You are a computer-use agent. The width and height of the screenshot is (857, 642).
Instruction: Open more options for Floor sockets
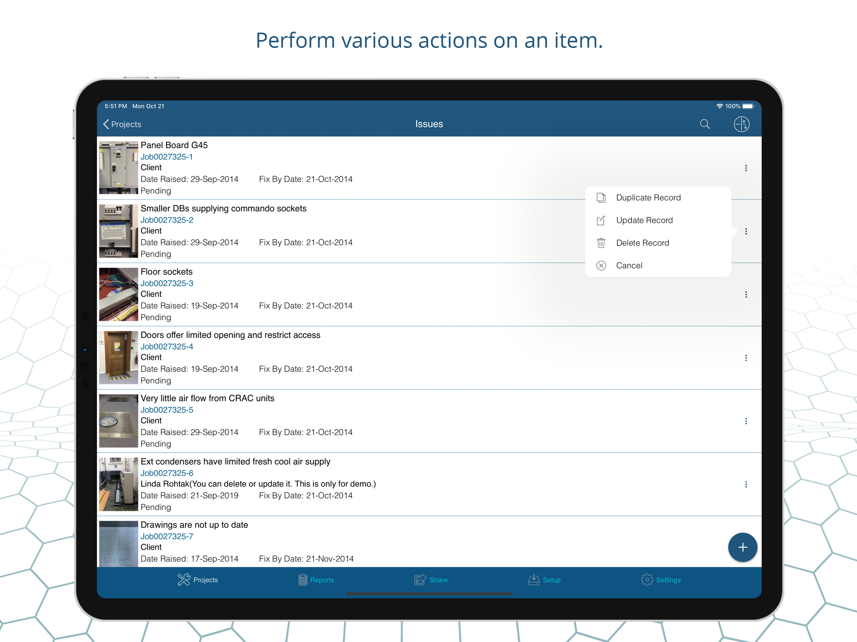click(745, 294)
